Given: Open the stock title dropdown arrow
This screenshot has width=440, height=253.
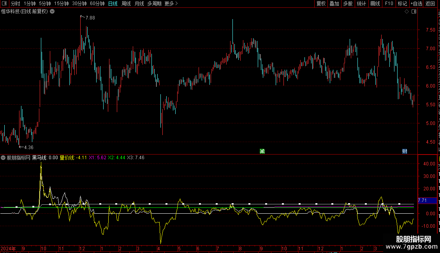Looking at the screenshot, I should [52, 12].
